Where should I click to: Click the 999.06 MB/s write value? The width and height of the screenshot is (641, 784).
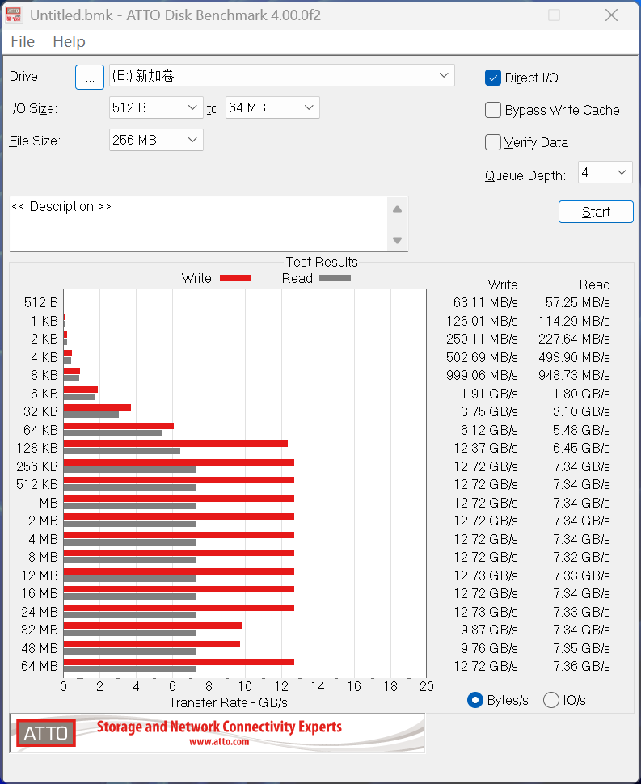(482, 376)
